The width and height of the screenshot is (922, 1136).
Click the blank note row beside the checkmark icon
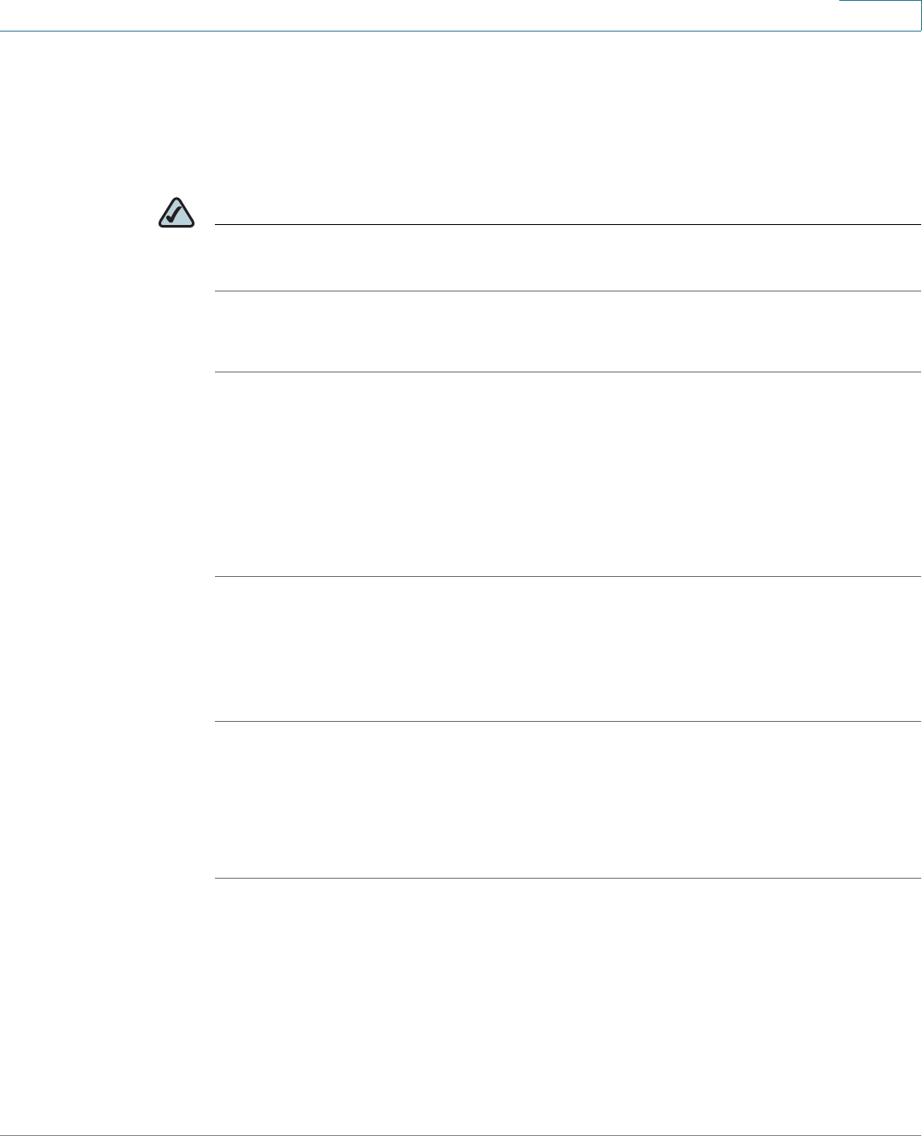coord(566,257)
